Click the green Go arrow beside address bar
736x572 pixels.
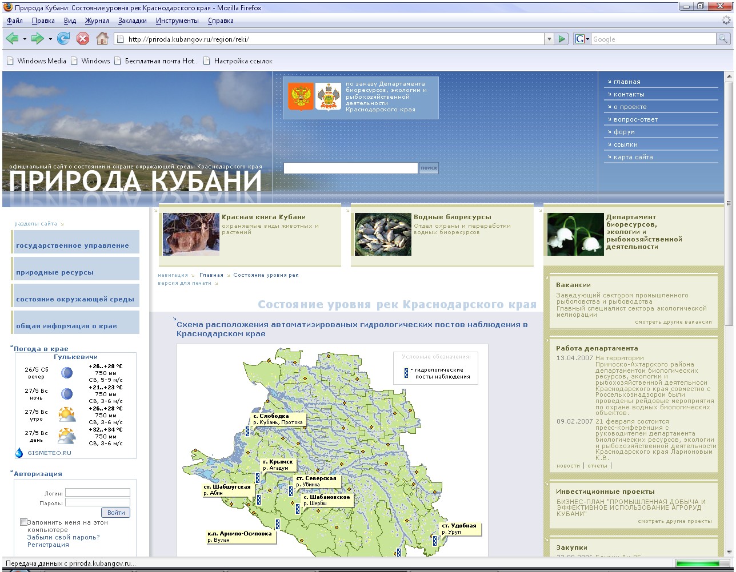click(562, 39)
